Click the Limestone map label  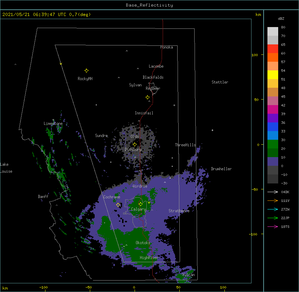point(53,123)
